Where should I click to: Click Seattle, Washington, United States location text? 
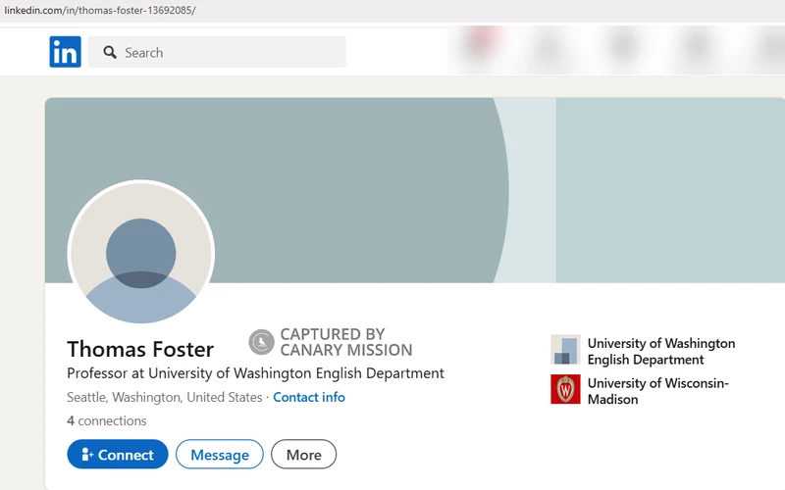click(x=164, y=397)
